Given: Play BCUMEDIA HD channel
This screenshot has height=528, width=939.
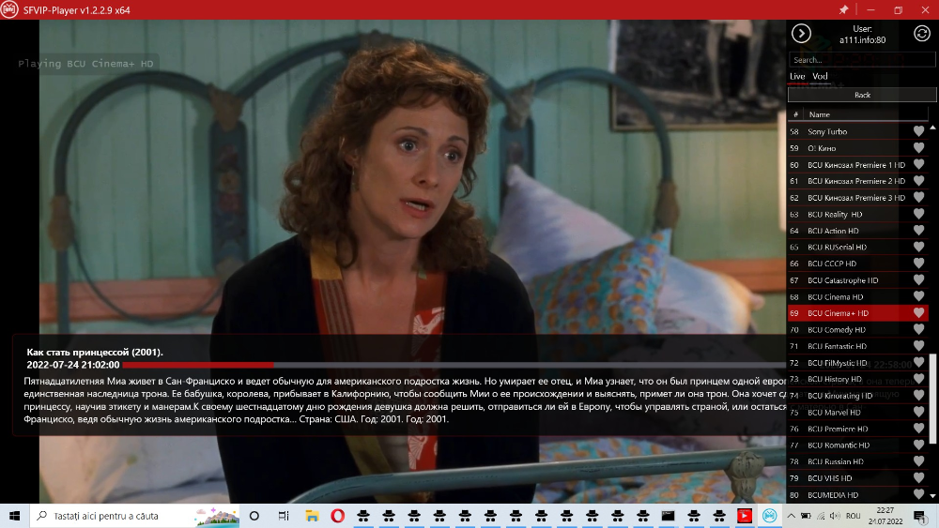Looking at the screenshot, I should pyautogui.click(x=857, y=494).
